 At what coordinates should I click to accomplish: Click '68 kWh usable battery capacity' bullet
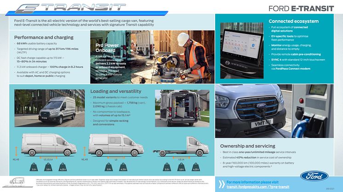click(37, 44)
